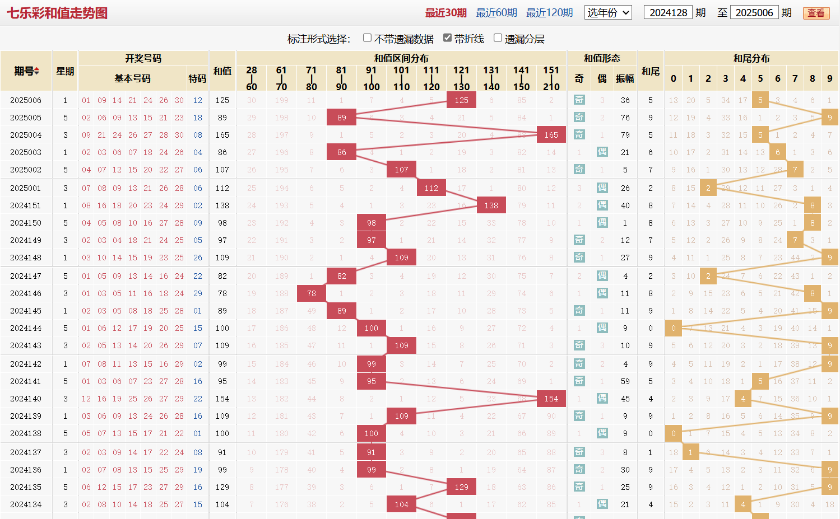Click period number 2024134
Screen dimensions: 840x519
point(26,504)
